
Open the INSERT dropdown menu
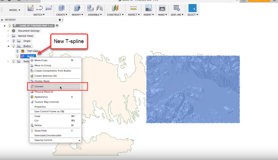(x=149, y=15)
